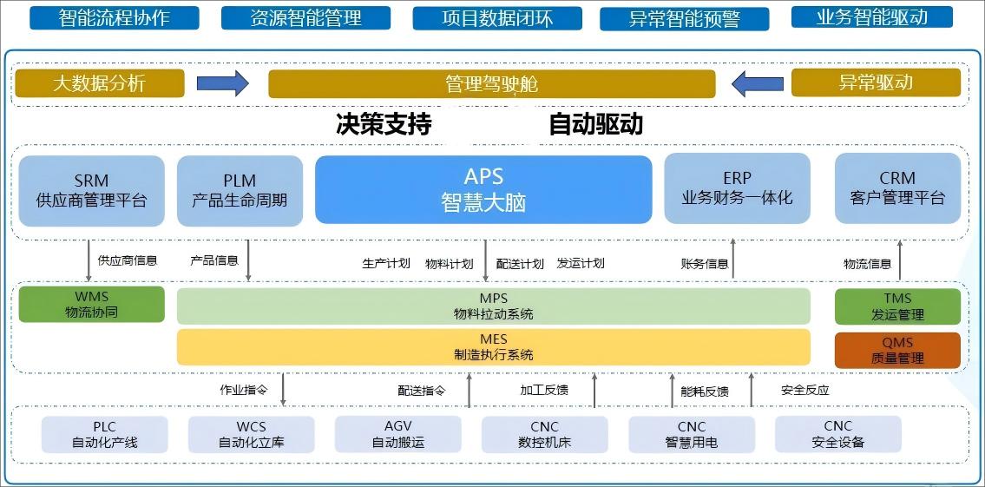Open the CNC 智慧用电 device box
Image resolution: width=985 pixels, height=487 pixels.
pyautogui.click(x=692, y=434)
